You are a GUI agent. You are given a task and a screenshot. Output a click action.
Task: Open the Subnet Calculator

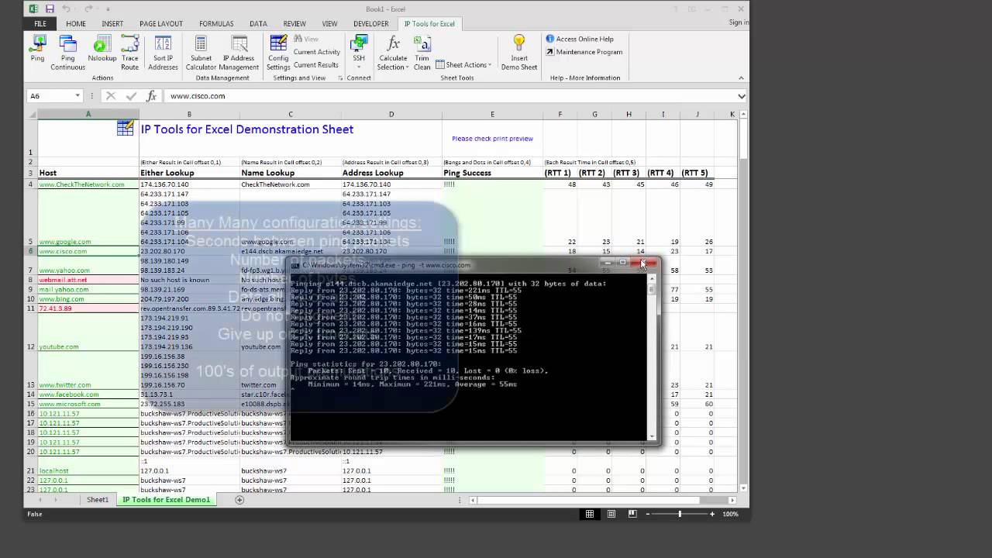(x=201, y=53)
